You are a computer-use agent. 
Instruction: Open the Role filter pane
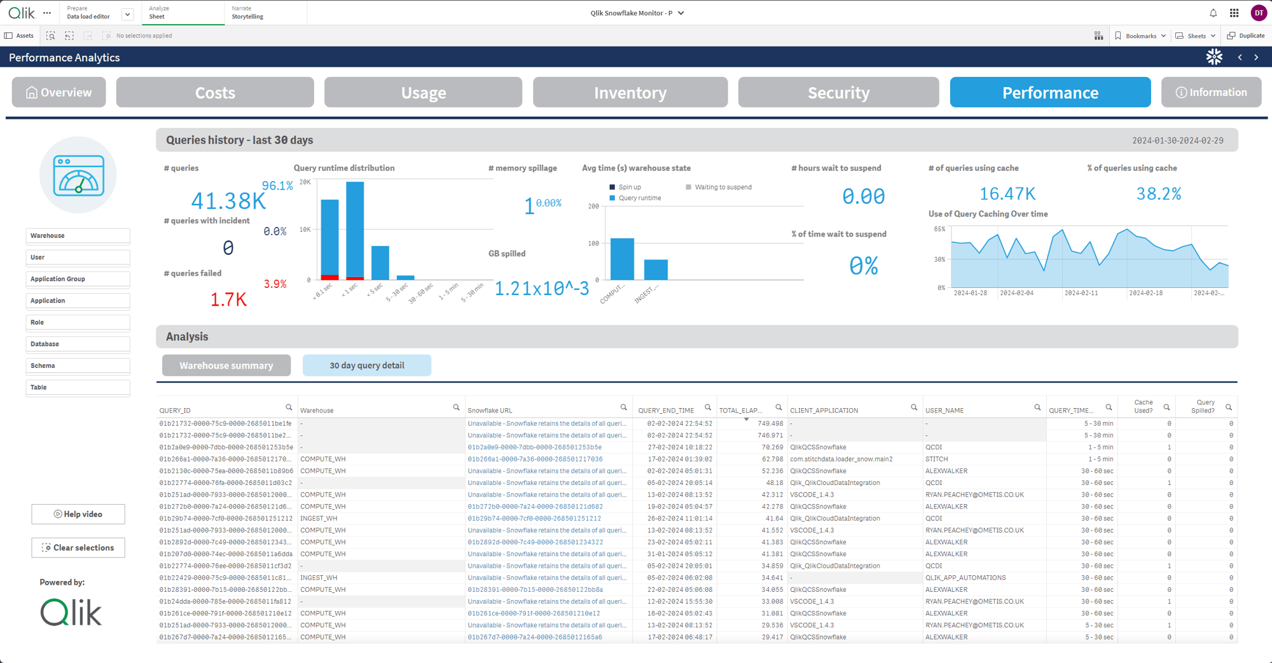78,322
